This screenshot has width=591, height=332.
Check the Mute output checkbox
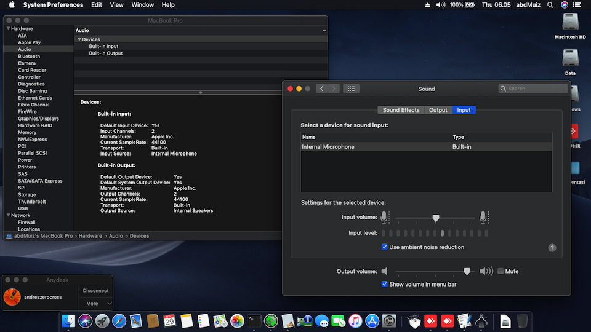click(501, 271)
